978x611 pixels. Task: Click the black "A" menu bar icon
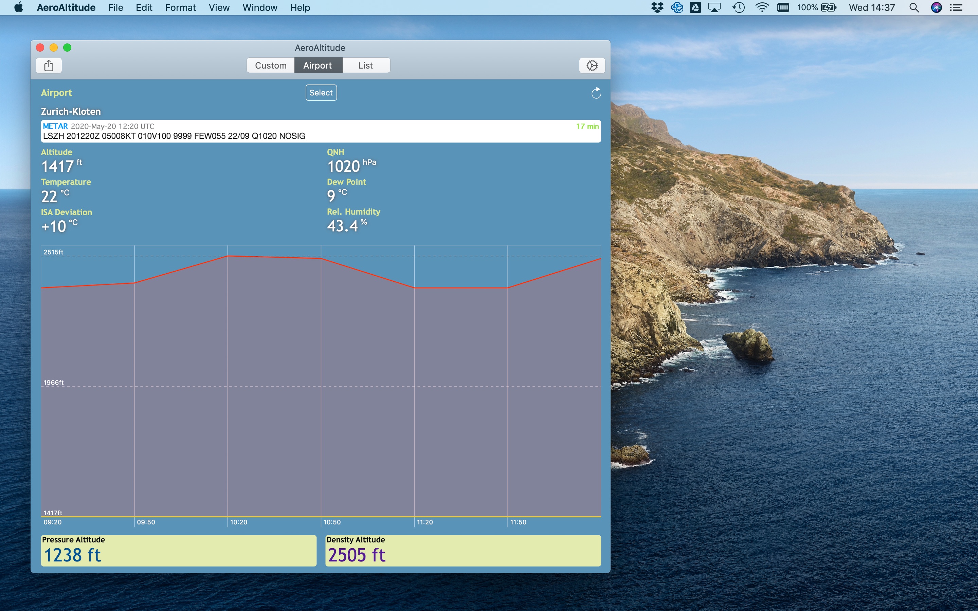pyautogui.click(x=695, y=7)
